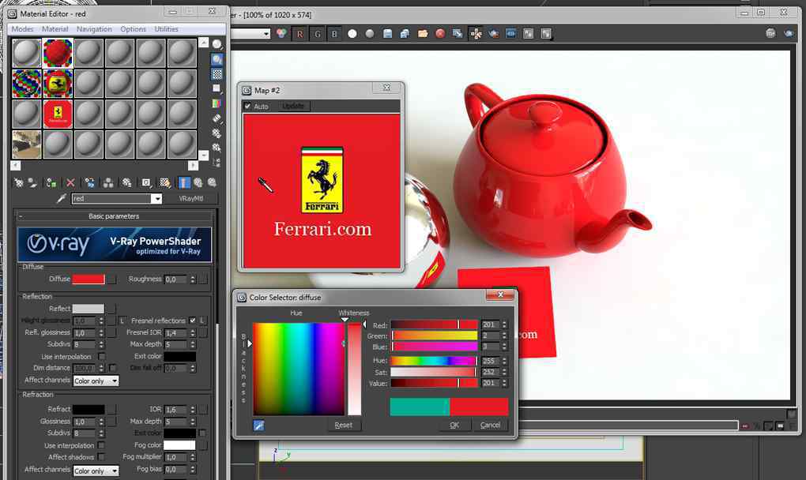Save rendered image with floppy disk icon
This screenshot has width=806, height=480.
coord(387,34)
